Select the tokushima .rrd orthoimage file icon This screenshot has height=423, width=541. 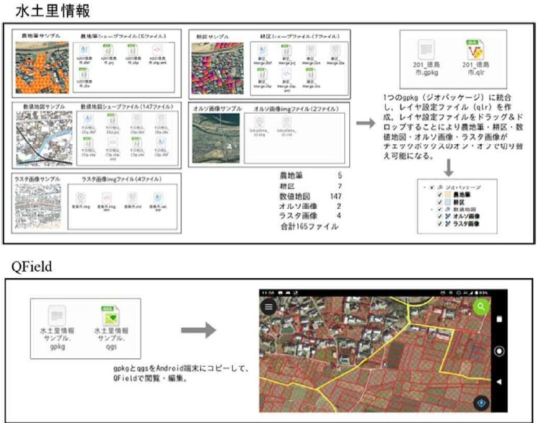tap(286, 122)
